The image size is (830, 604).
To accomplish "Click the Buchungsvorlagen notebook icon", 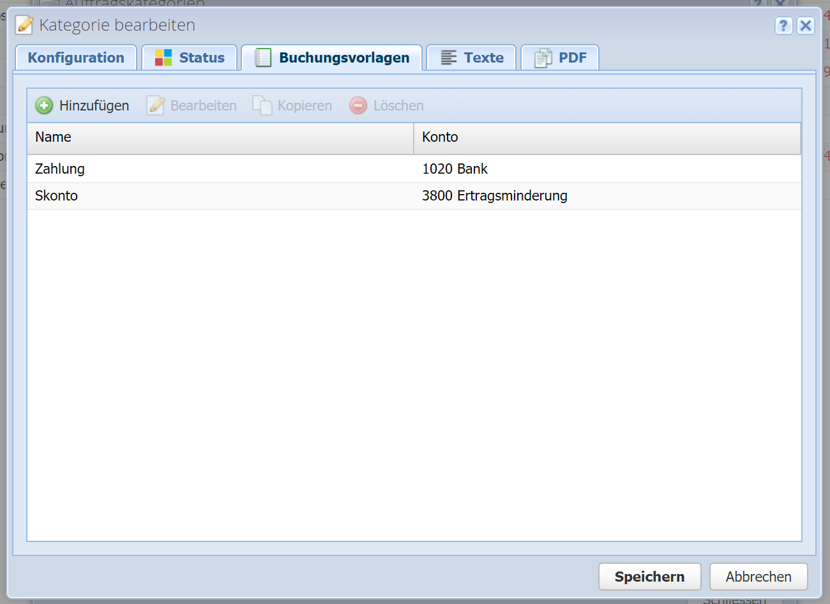I will [x=262, y=57].
